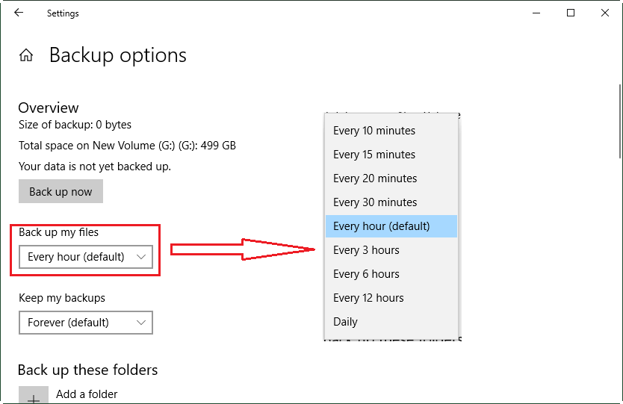Go to Settings home via house icon
The height and width of the screenshot is (404, 623).
tap(26, 55)
